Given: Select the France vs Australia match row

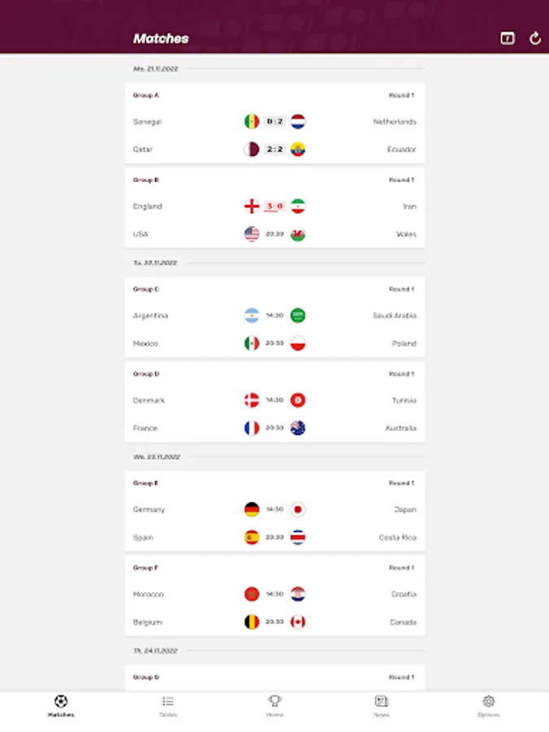Looking at the screenshot, I should coord(275,428).
